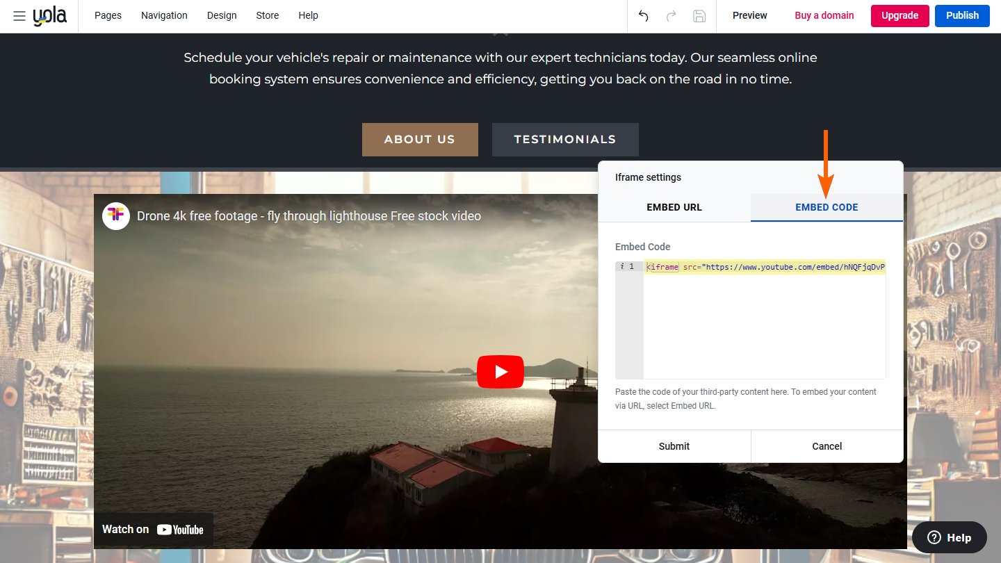Open Watch on YouTube
This screenshot has width=1001, height=563.
153,529
